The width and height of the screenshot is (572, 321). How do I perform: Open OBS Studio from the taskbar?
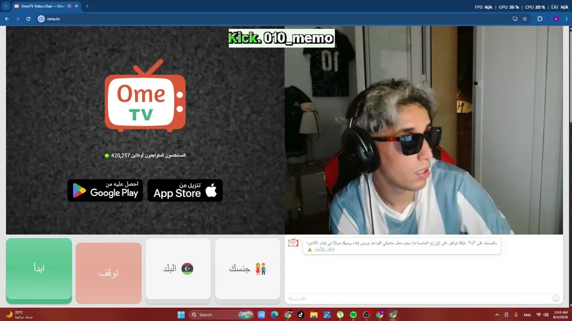pos(366,315)
